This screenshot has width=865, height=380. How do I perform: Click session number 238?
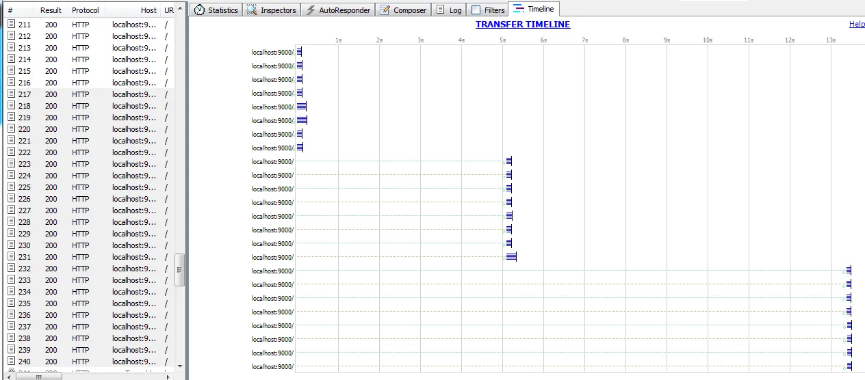24,338
